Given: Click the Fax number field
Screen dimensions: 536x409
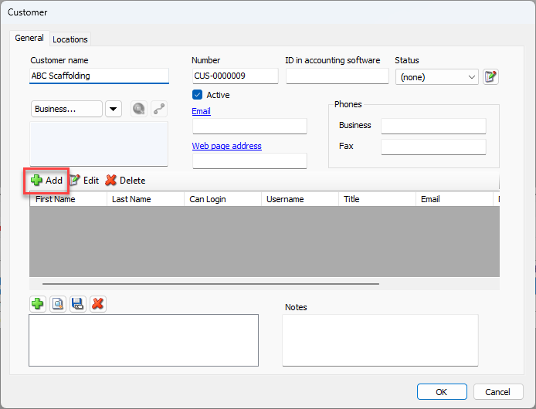Looking at the screenshot, I should [x=433, y=147].
